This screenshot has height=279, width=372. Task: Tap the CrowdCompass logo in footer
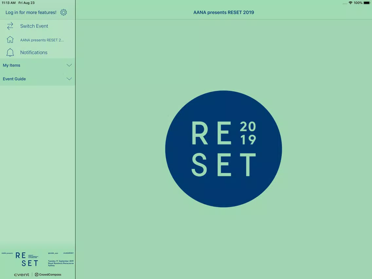coord(48,274)
